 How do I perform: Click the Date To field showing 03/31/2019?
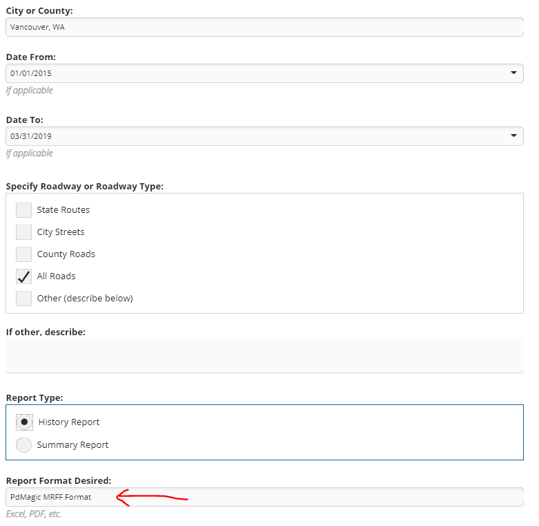264,136
